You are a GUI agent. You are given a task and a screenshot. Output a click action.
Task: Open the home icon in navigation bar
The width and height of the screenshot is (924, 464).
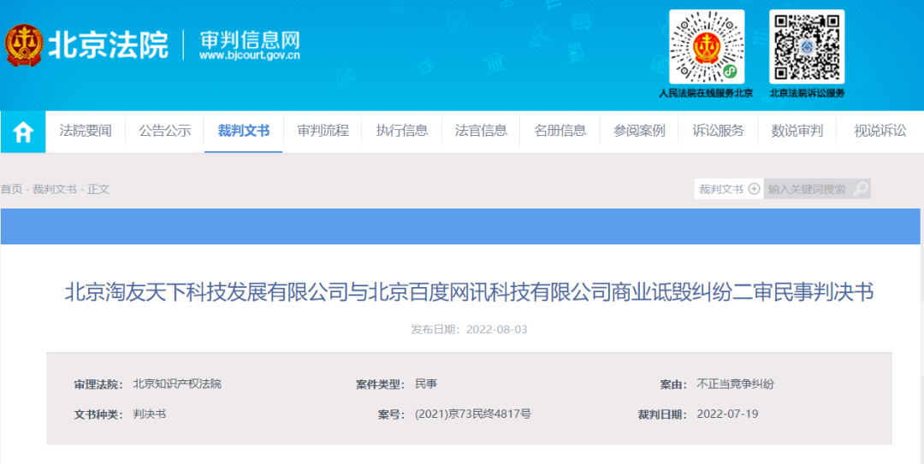tap(23, 132)
